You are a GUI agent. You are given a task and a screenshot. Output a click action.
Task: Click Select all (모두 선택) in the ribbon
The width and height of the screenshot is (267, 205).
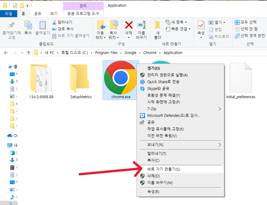[246, 22]
